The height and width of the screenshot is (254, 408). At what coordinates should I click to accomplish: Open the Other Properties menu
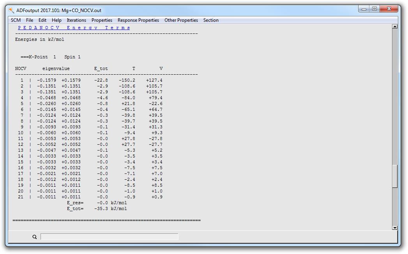pos(181,20)
